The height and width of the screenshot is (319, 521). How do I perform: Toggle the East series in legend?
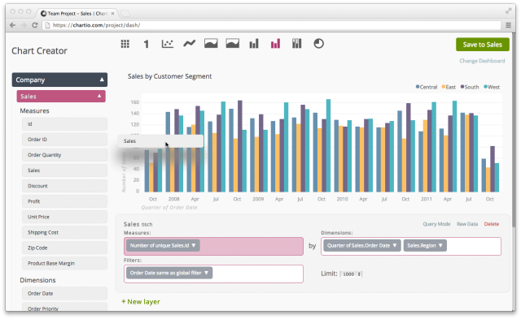pyautogui.click(x=449, y=87)
